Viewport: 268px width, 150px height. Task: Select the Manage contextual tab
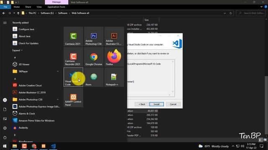57,2
